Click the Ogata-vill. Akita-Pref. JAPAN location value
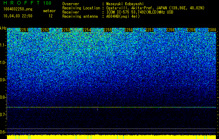This screenshot has width=219, height=139. pyautogui.click(x=155, y=8)
